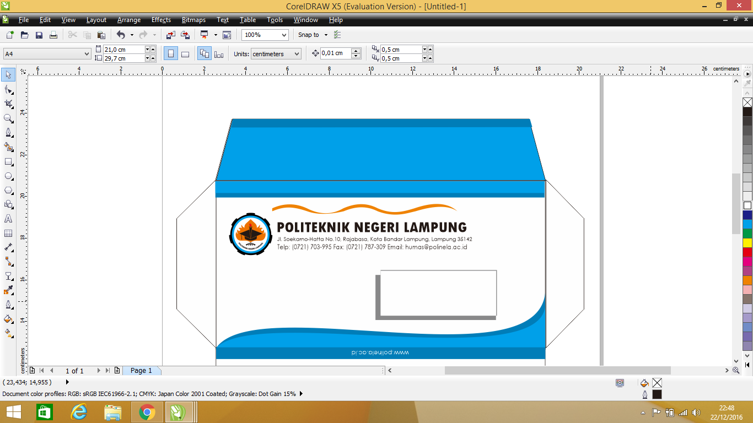Click the yellow color swatch in palette

[x=747, y=243]
